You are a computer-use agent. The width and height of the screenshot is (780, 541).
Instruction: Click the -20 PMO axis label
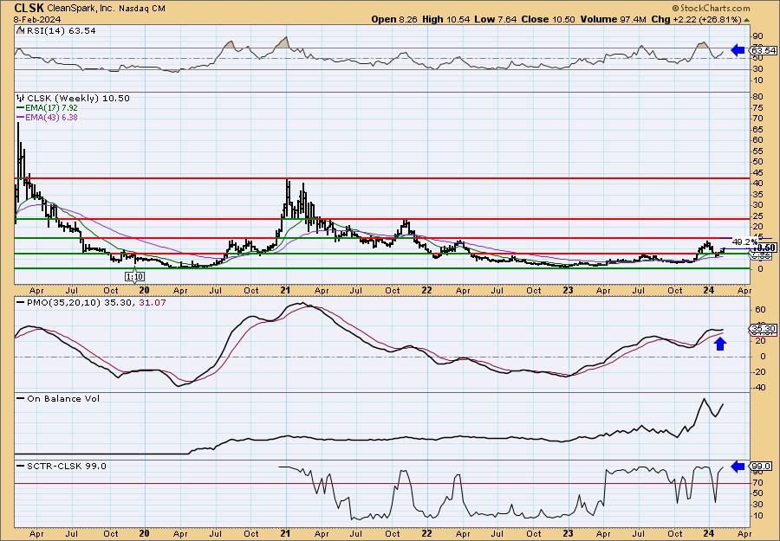click(759, 372)
